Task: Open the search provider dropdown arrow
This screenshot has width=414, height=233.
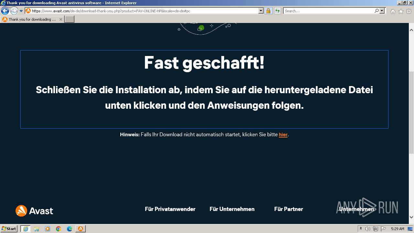Action: (x=382, y=11)
